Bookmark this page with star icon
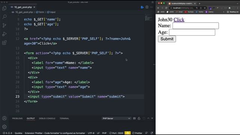The width and height of the screenshot is (240, 135). (x=205, y=8)
